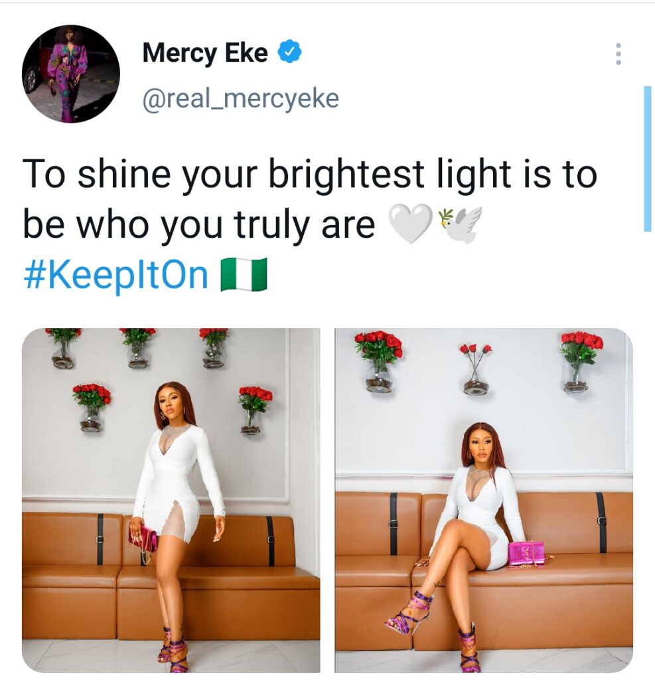Click the blue verified badge next to Mercy Eke

(x=289, y=52)
